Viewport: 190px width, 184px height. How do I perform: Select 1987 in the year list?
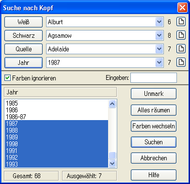(x=56, y=123)
